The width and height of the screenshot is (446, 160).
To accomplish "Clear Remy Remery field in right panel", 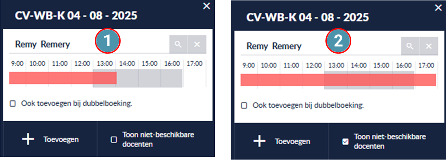I will tap(428, 46).
